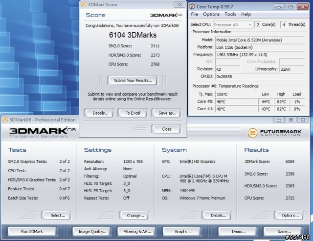Click the CPUID field 0x20655
The image size is (313, 241).
click(x=260, y=77)
